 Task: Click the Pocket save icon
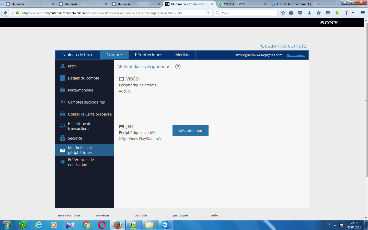[x=300, y=13]
